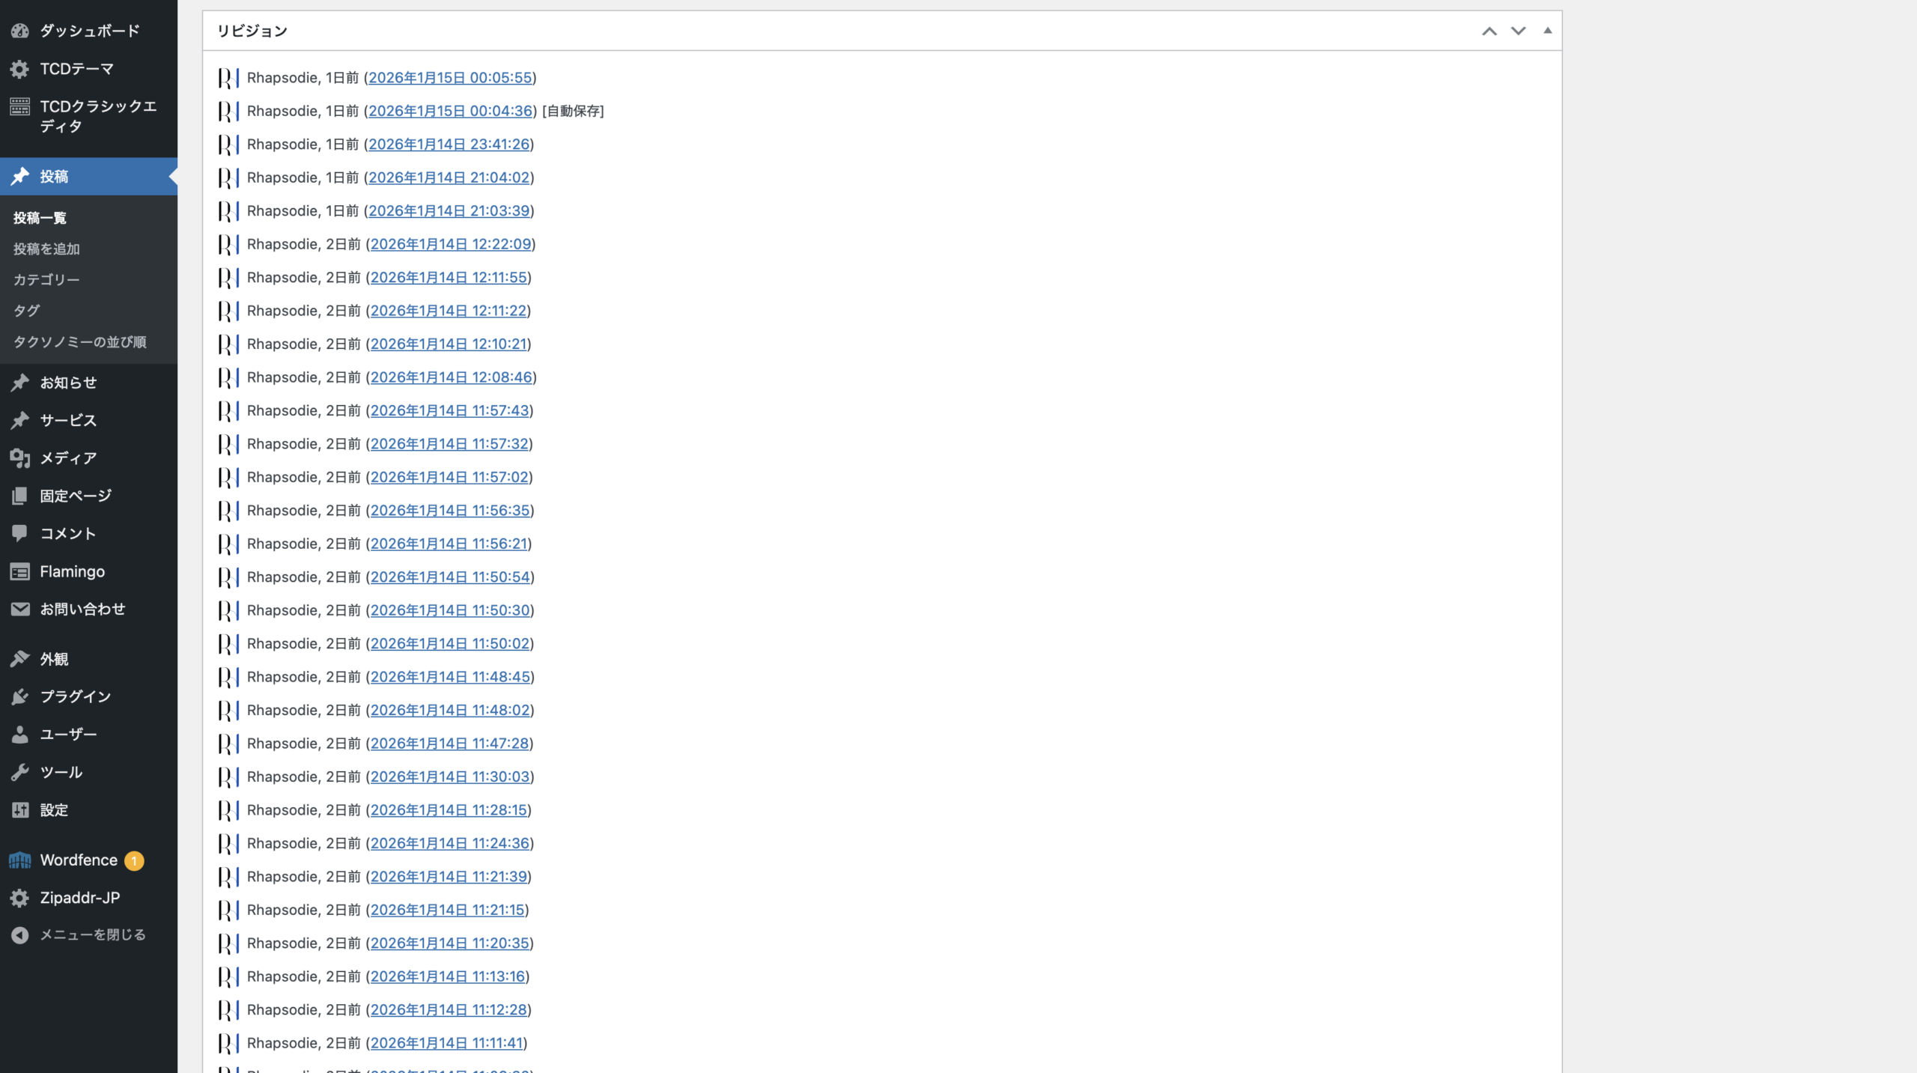Open the 投稿を追加 submenu item

click(x=46, y=249)
